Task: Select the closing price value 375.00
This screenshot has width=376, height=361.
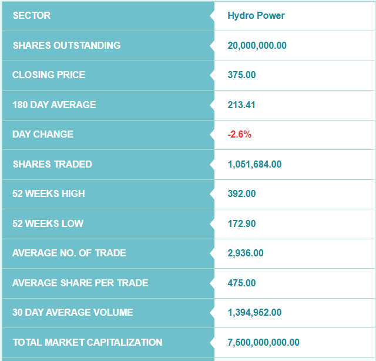Action: click(241, 75)
